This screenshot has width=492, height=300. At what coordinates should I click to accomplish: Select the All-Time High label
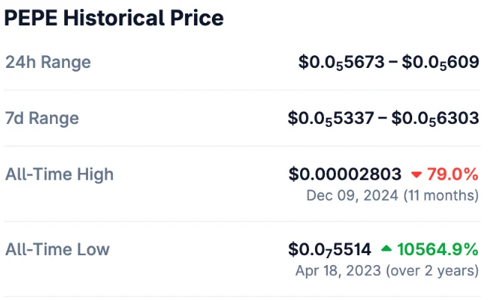[x=60, y=175]
